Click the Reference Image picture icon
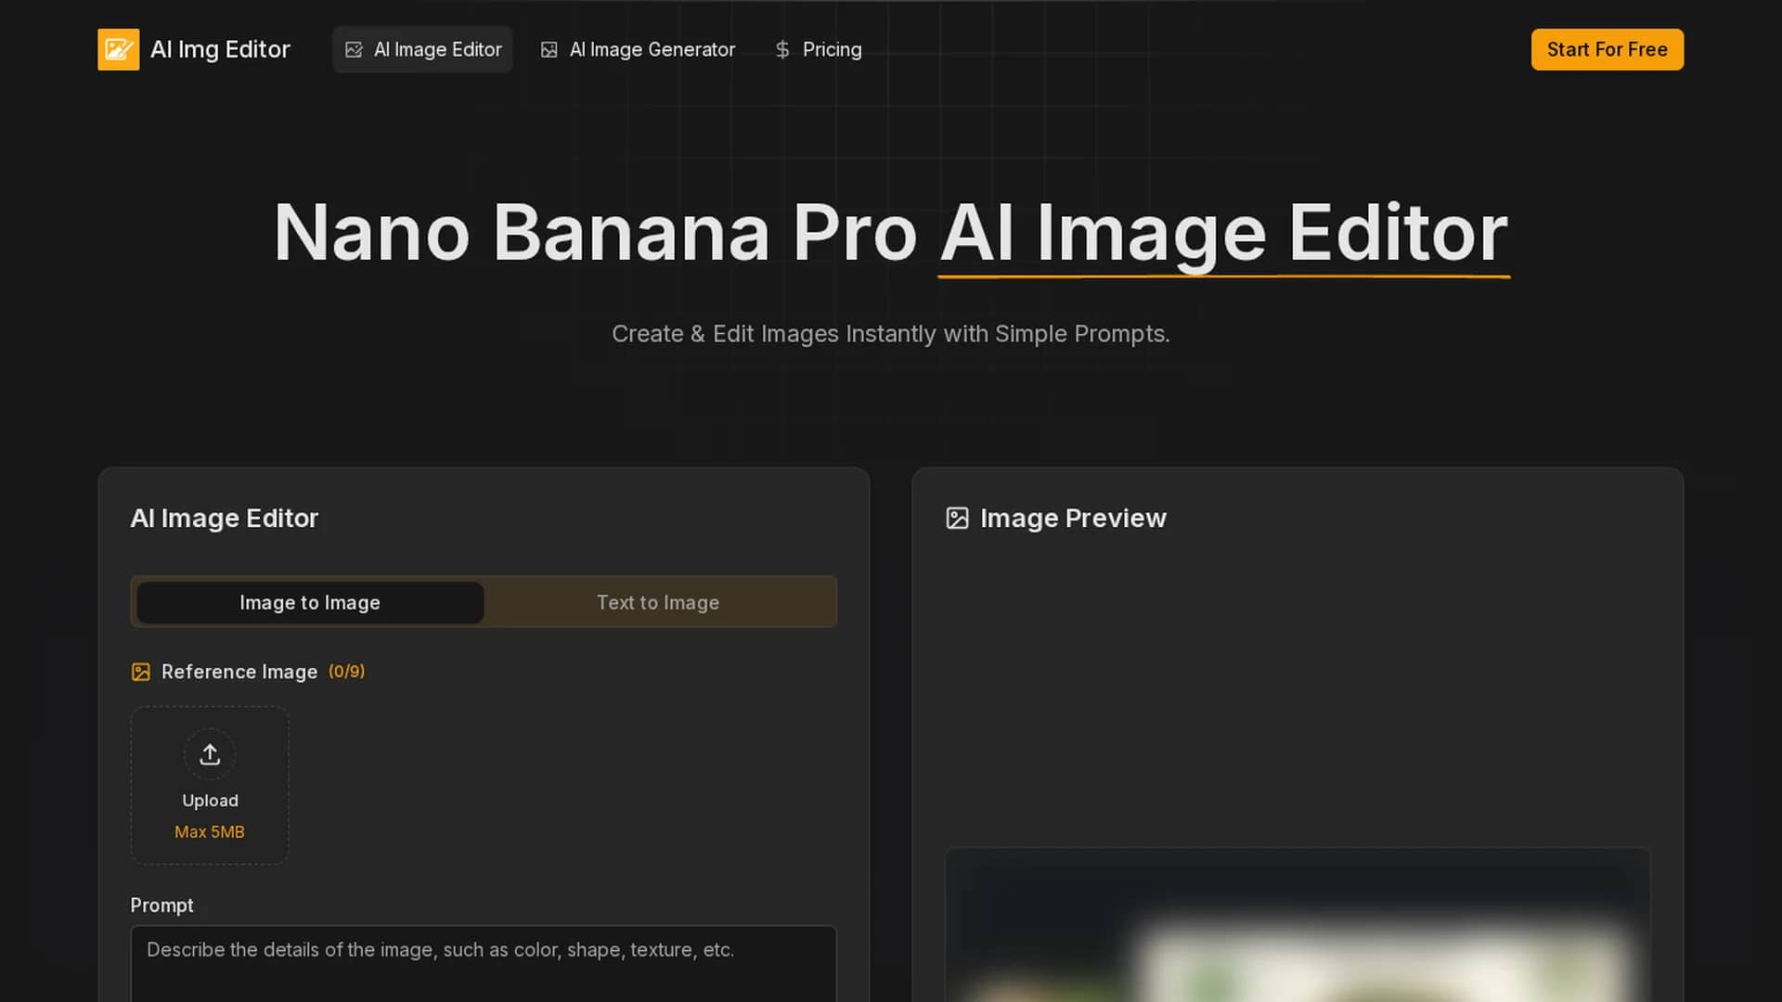Image resolution: width=1782 pixels, height=1002 pixels. 140,672
